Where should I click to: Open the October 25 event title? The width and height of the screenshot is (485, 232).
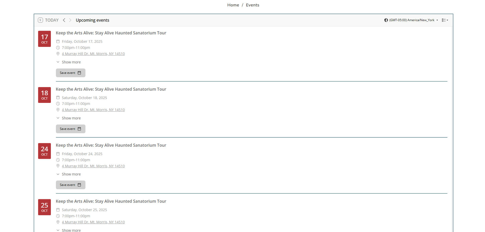(111, 201)
